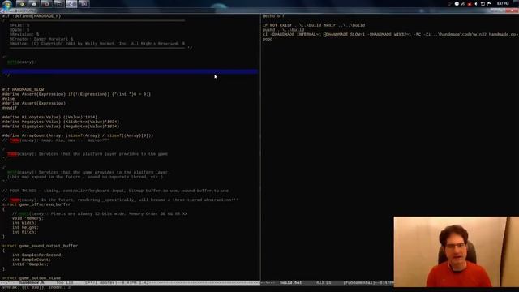The width and height of the screenshot is (519, 292).
Task: Click the '#define ArrayCount(Array)' line
Action: [x=78, y=135]
